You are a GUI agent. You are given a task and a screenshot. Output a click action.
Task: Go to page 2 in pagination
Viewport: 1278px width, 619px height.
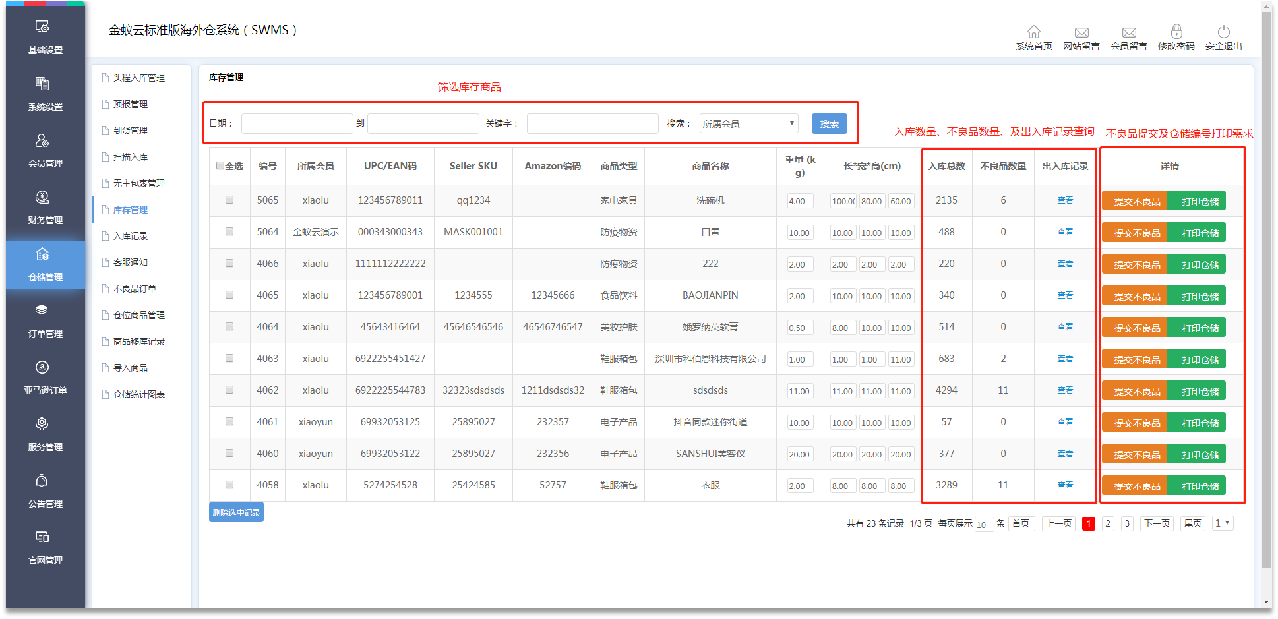(x=1108, y=523)
